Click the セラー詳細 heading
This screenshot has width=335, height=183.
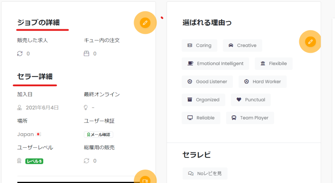coord(35,77)
